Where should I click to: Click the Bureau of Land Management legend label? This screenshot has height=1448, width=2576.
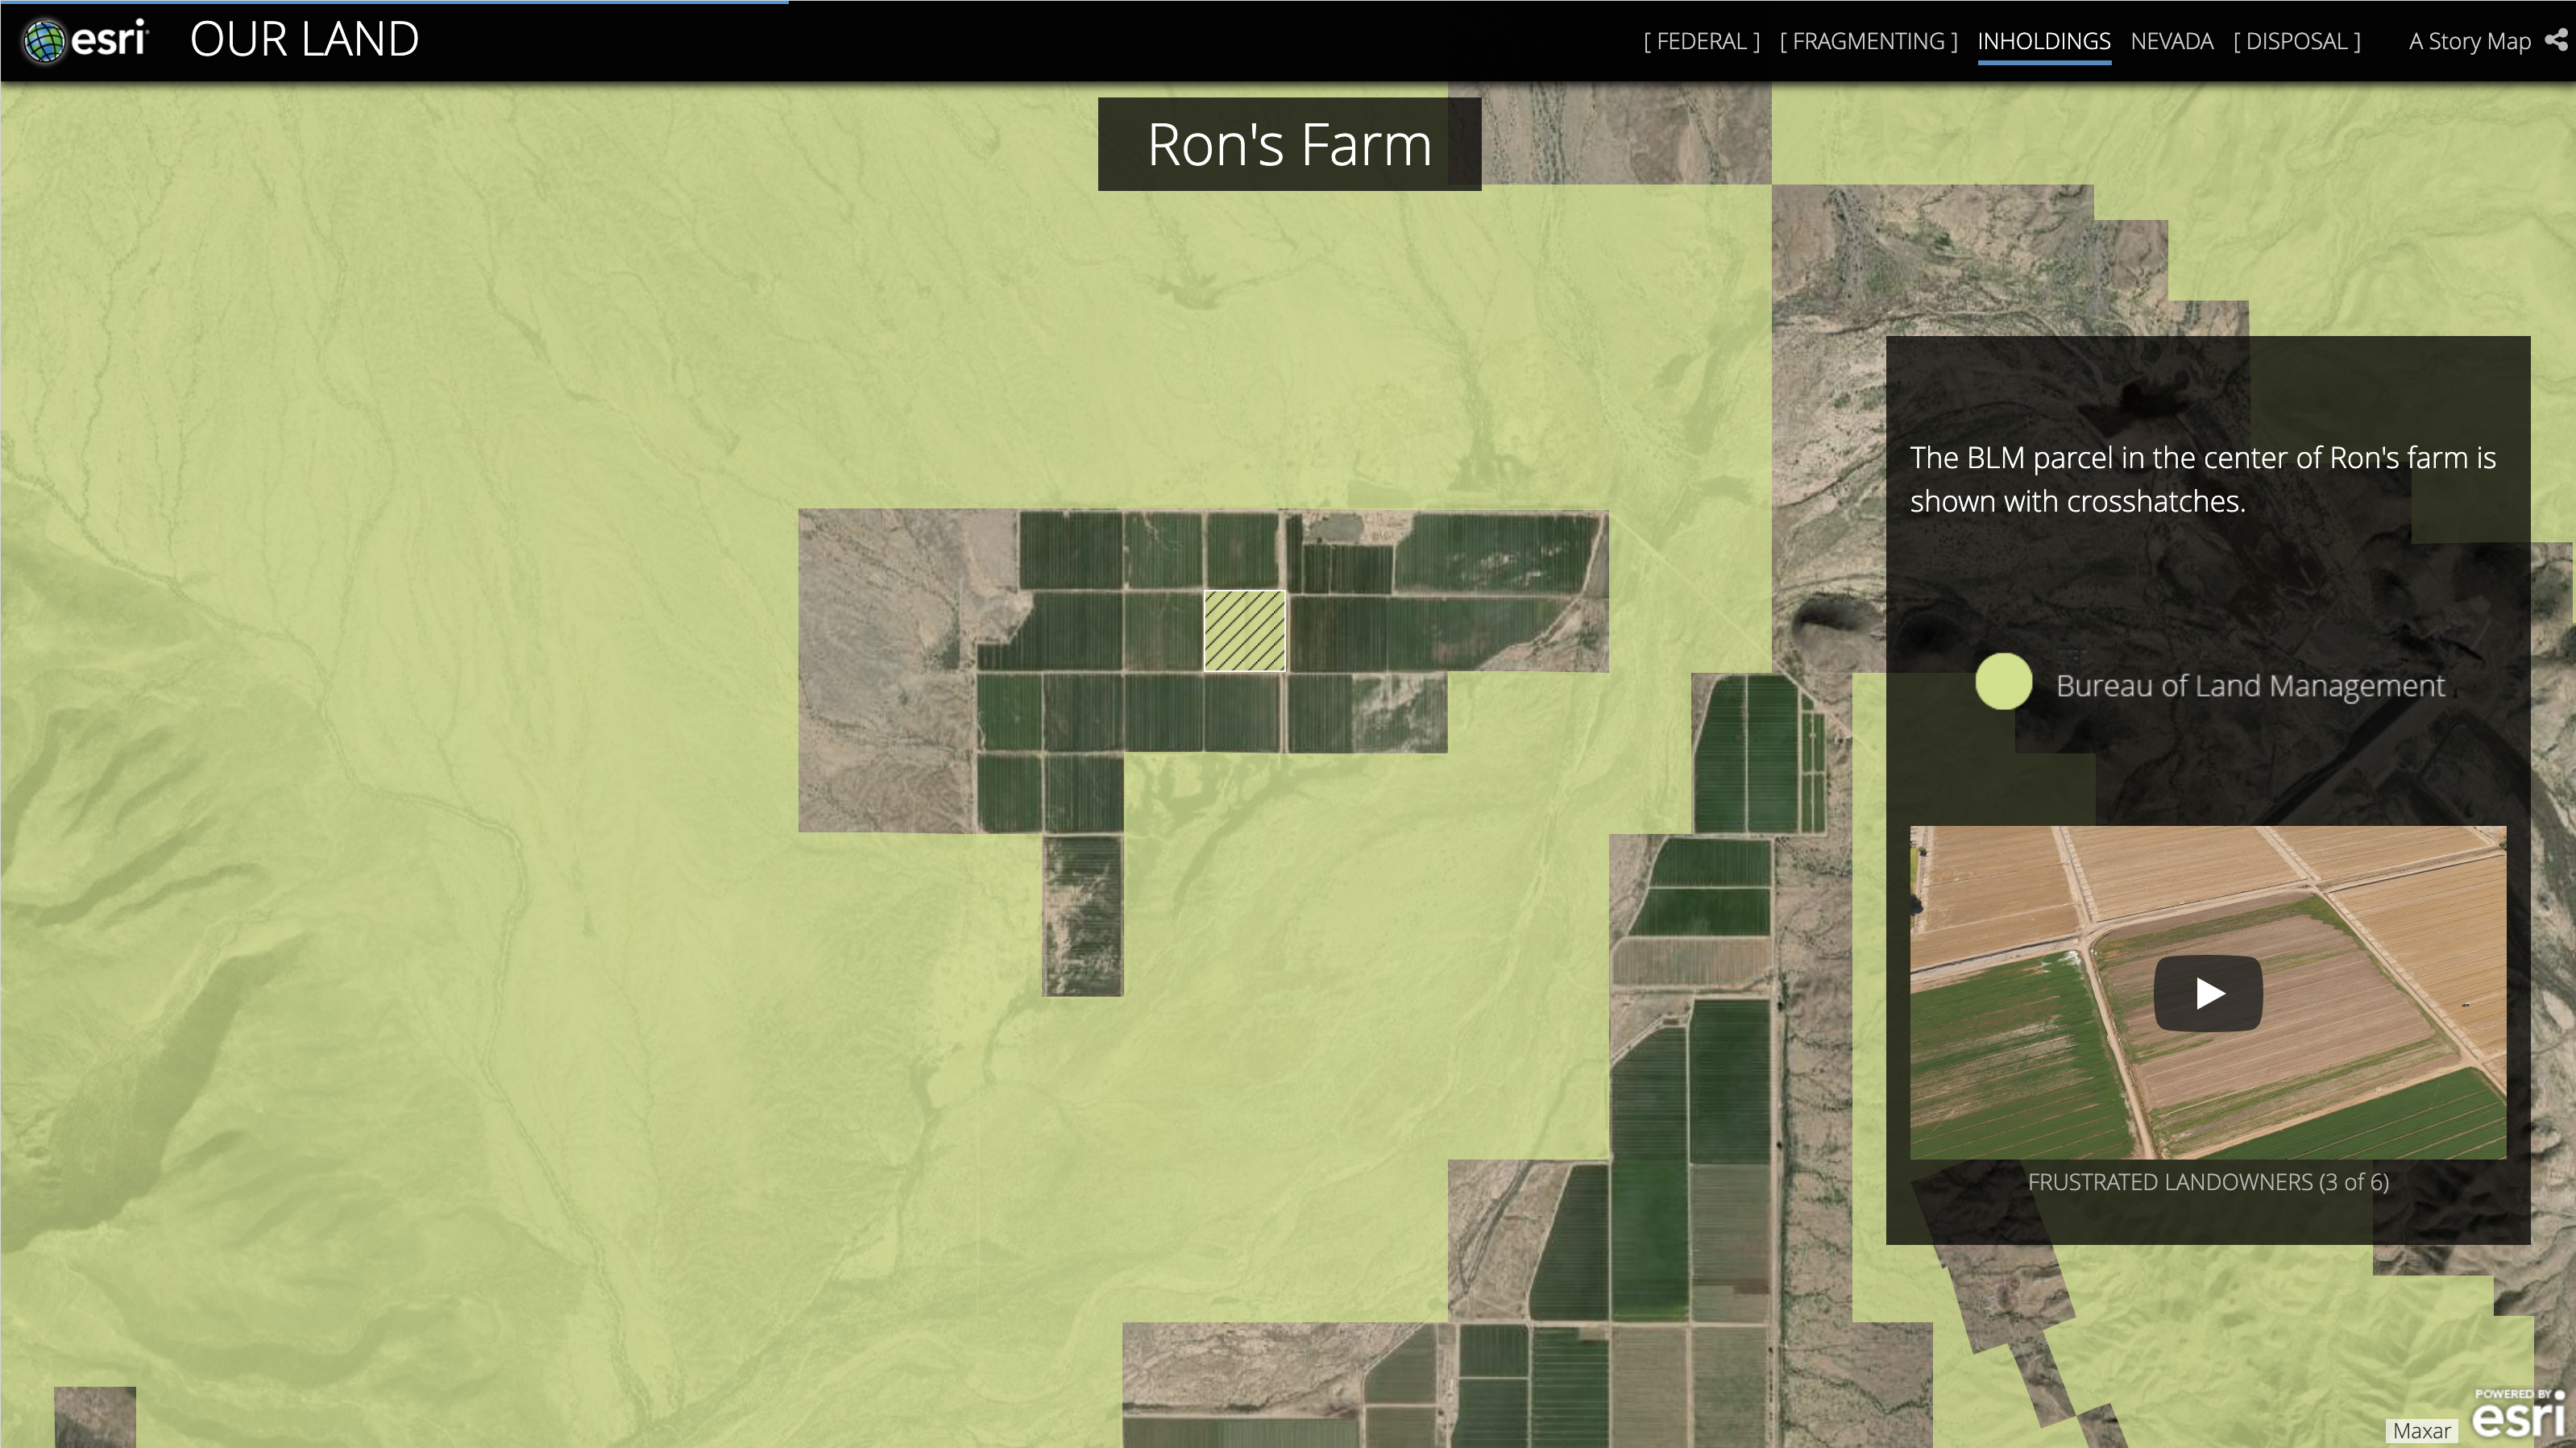(x=2250, y=685)
